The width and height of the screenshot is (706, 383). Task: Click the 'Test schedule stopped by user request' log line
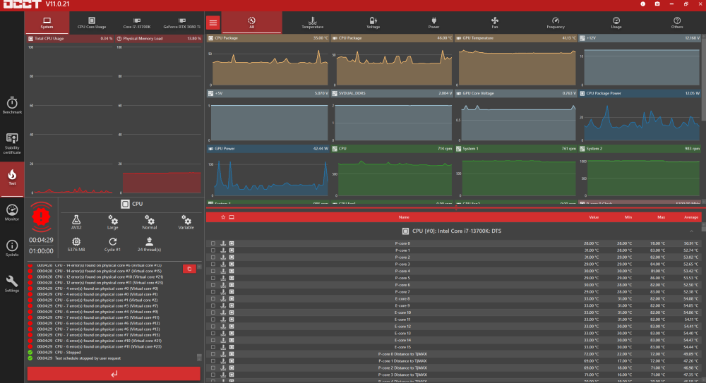88,358
